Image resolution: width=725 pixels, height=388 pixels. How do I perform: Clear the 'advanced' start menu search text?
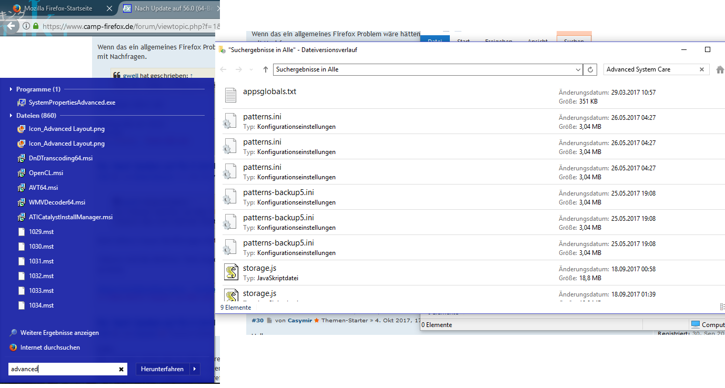[x=122, y=369]
